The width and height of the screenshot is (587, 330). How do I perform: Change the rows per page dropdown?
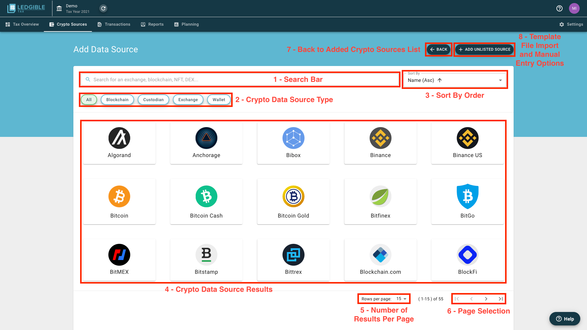tap(402, 299)
